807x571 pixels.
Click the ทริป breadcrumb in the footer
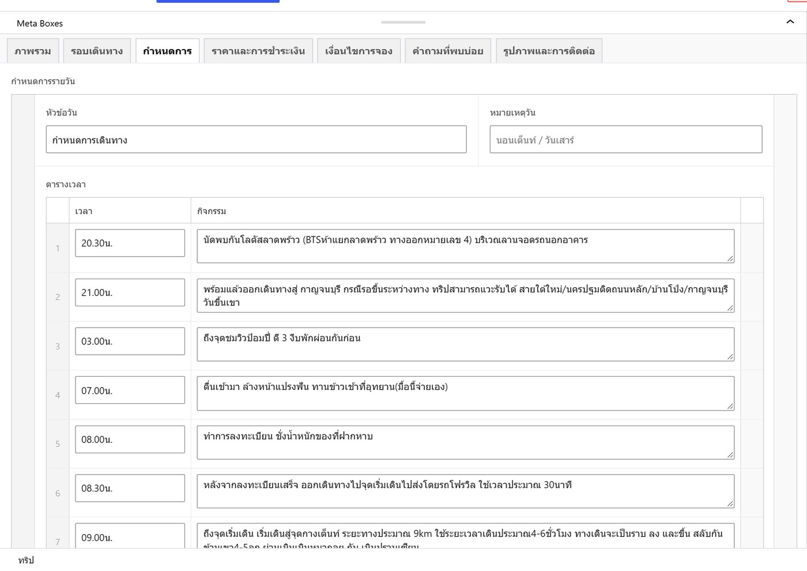[x=26, y=560]
